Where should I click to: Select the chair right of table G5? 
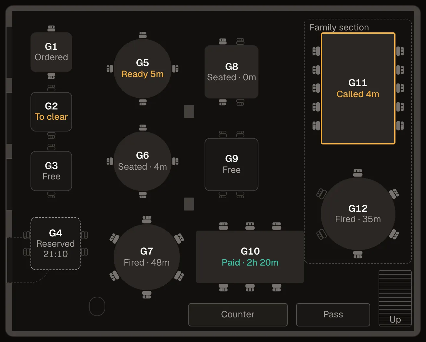click(x=175, y=69)
